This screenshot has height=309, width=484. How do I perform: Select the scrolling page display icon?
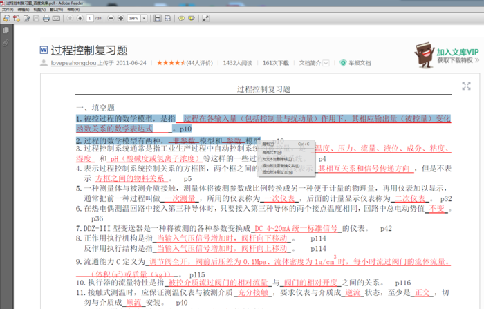tap(158, 18)
